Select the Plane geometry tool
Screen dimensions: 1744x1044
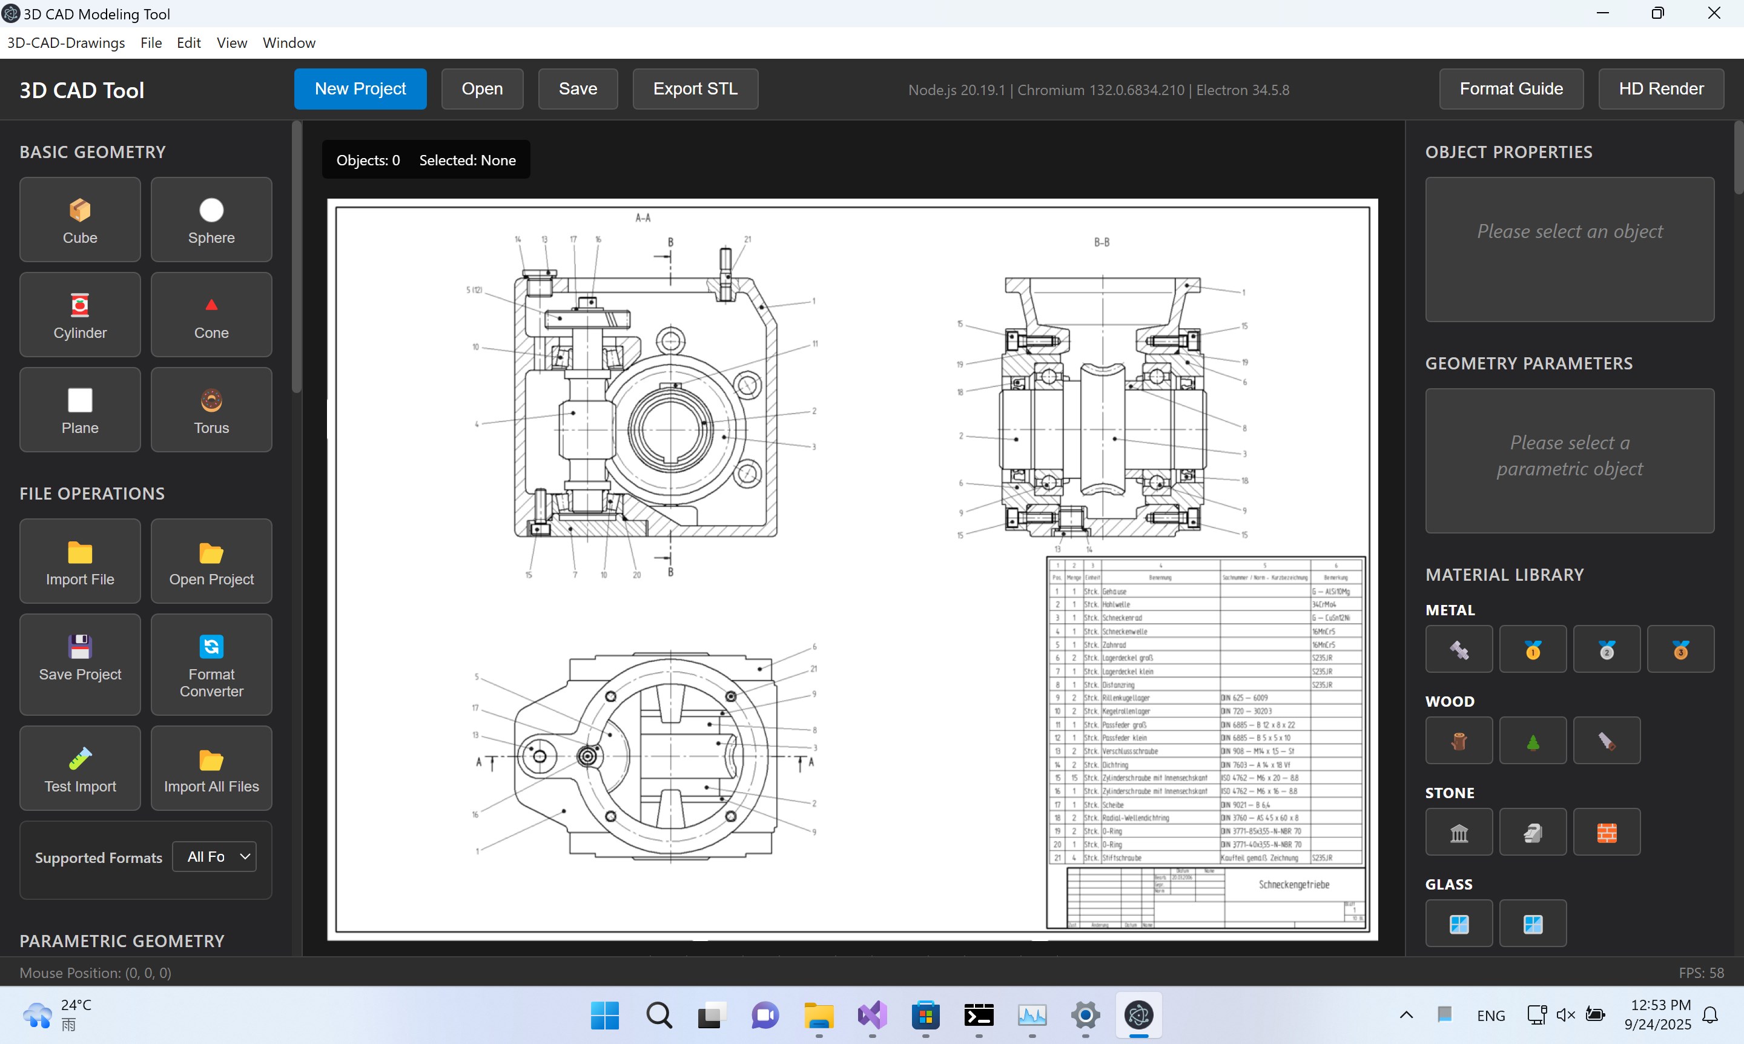(x=79, y=409)
